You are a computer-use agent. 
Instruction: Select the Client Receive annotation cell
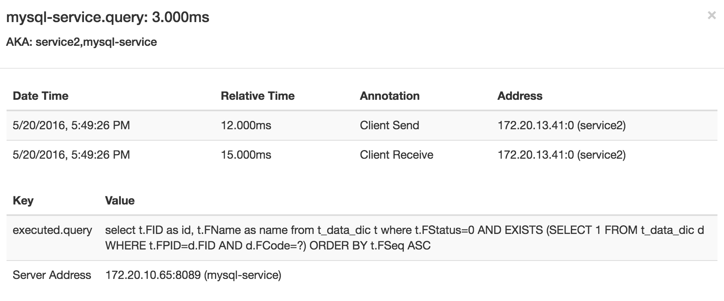click(x=396, y=155)
